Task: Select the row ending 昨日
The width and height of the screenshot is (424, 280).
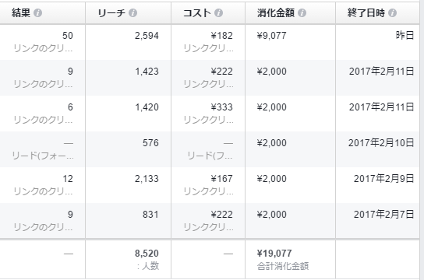Action: pyautogui.click(x=210, y=42)
